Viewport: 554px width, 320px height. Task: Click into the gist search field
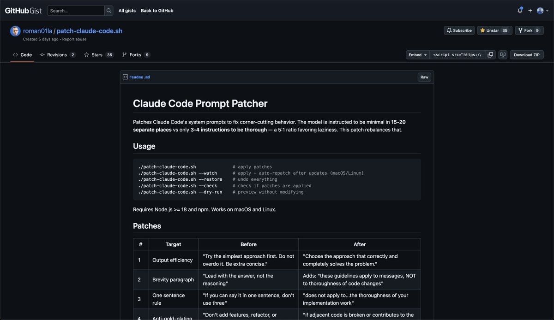[76, 11]
